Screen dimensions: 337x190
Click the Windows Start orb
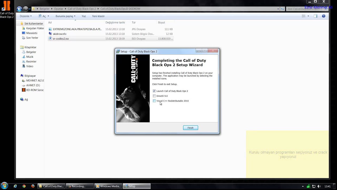[x=4, y=186]
